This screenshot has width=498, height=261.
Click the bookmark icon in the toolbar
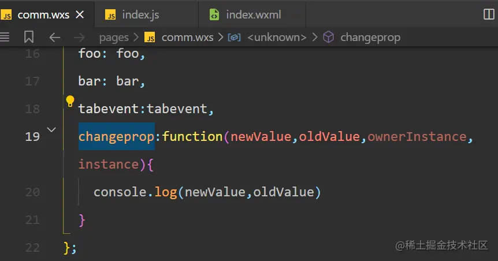pos(29,38)
